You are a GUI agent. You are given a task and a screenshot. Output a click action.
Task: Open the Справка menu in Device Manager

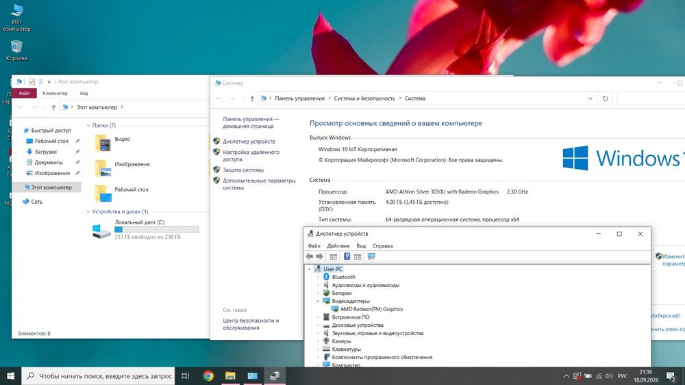tap(382, 246)
